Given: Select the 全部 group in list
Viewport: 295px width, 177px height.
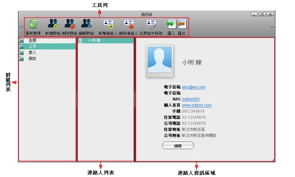Looking at the screenshot, I should (32, 41).
